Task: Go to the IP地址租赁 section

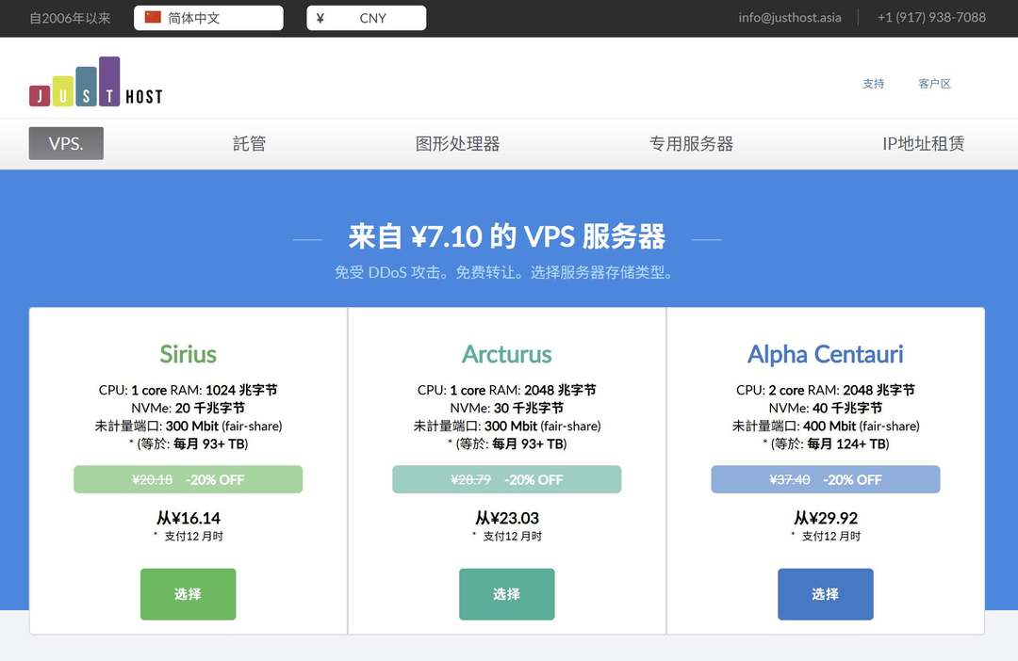Action: pyautogui.click(x=923, y=144)
